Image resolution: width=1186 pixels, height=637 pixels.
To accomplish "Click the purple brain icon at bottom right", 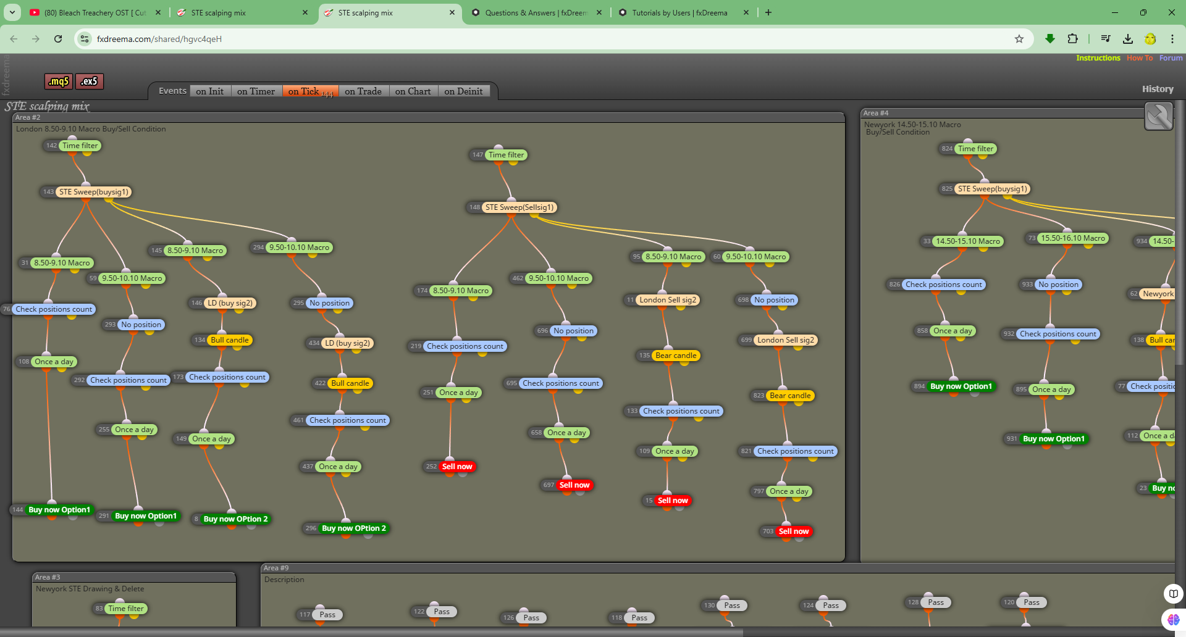I will click(x=1173, y=619).
